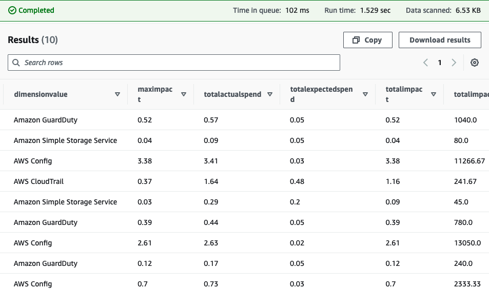Screen dimensions: 489x290
Task: Select the 2333.33 cell
Action: (x=467, y=284)
